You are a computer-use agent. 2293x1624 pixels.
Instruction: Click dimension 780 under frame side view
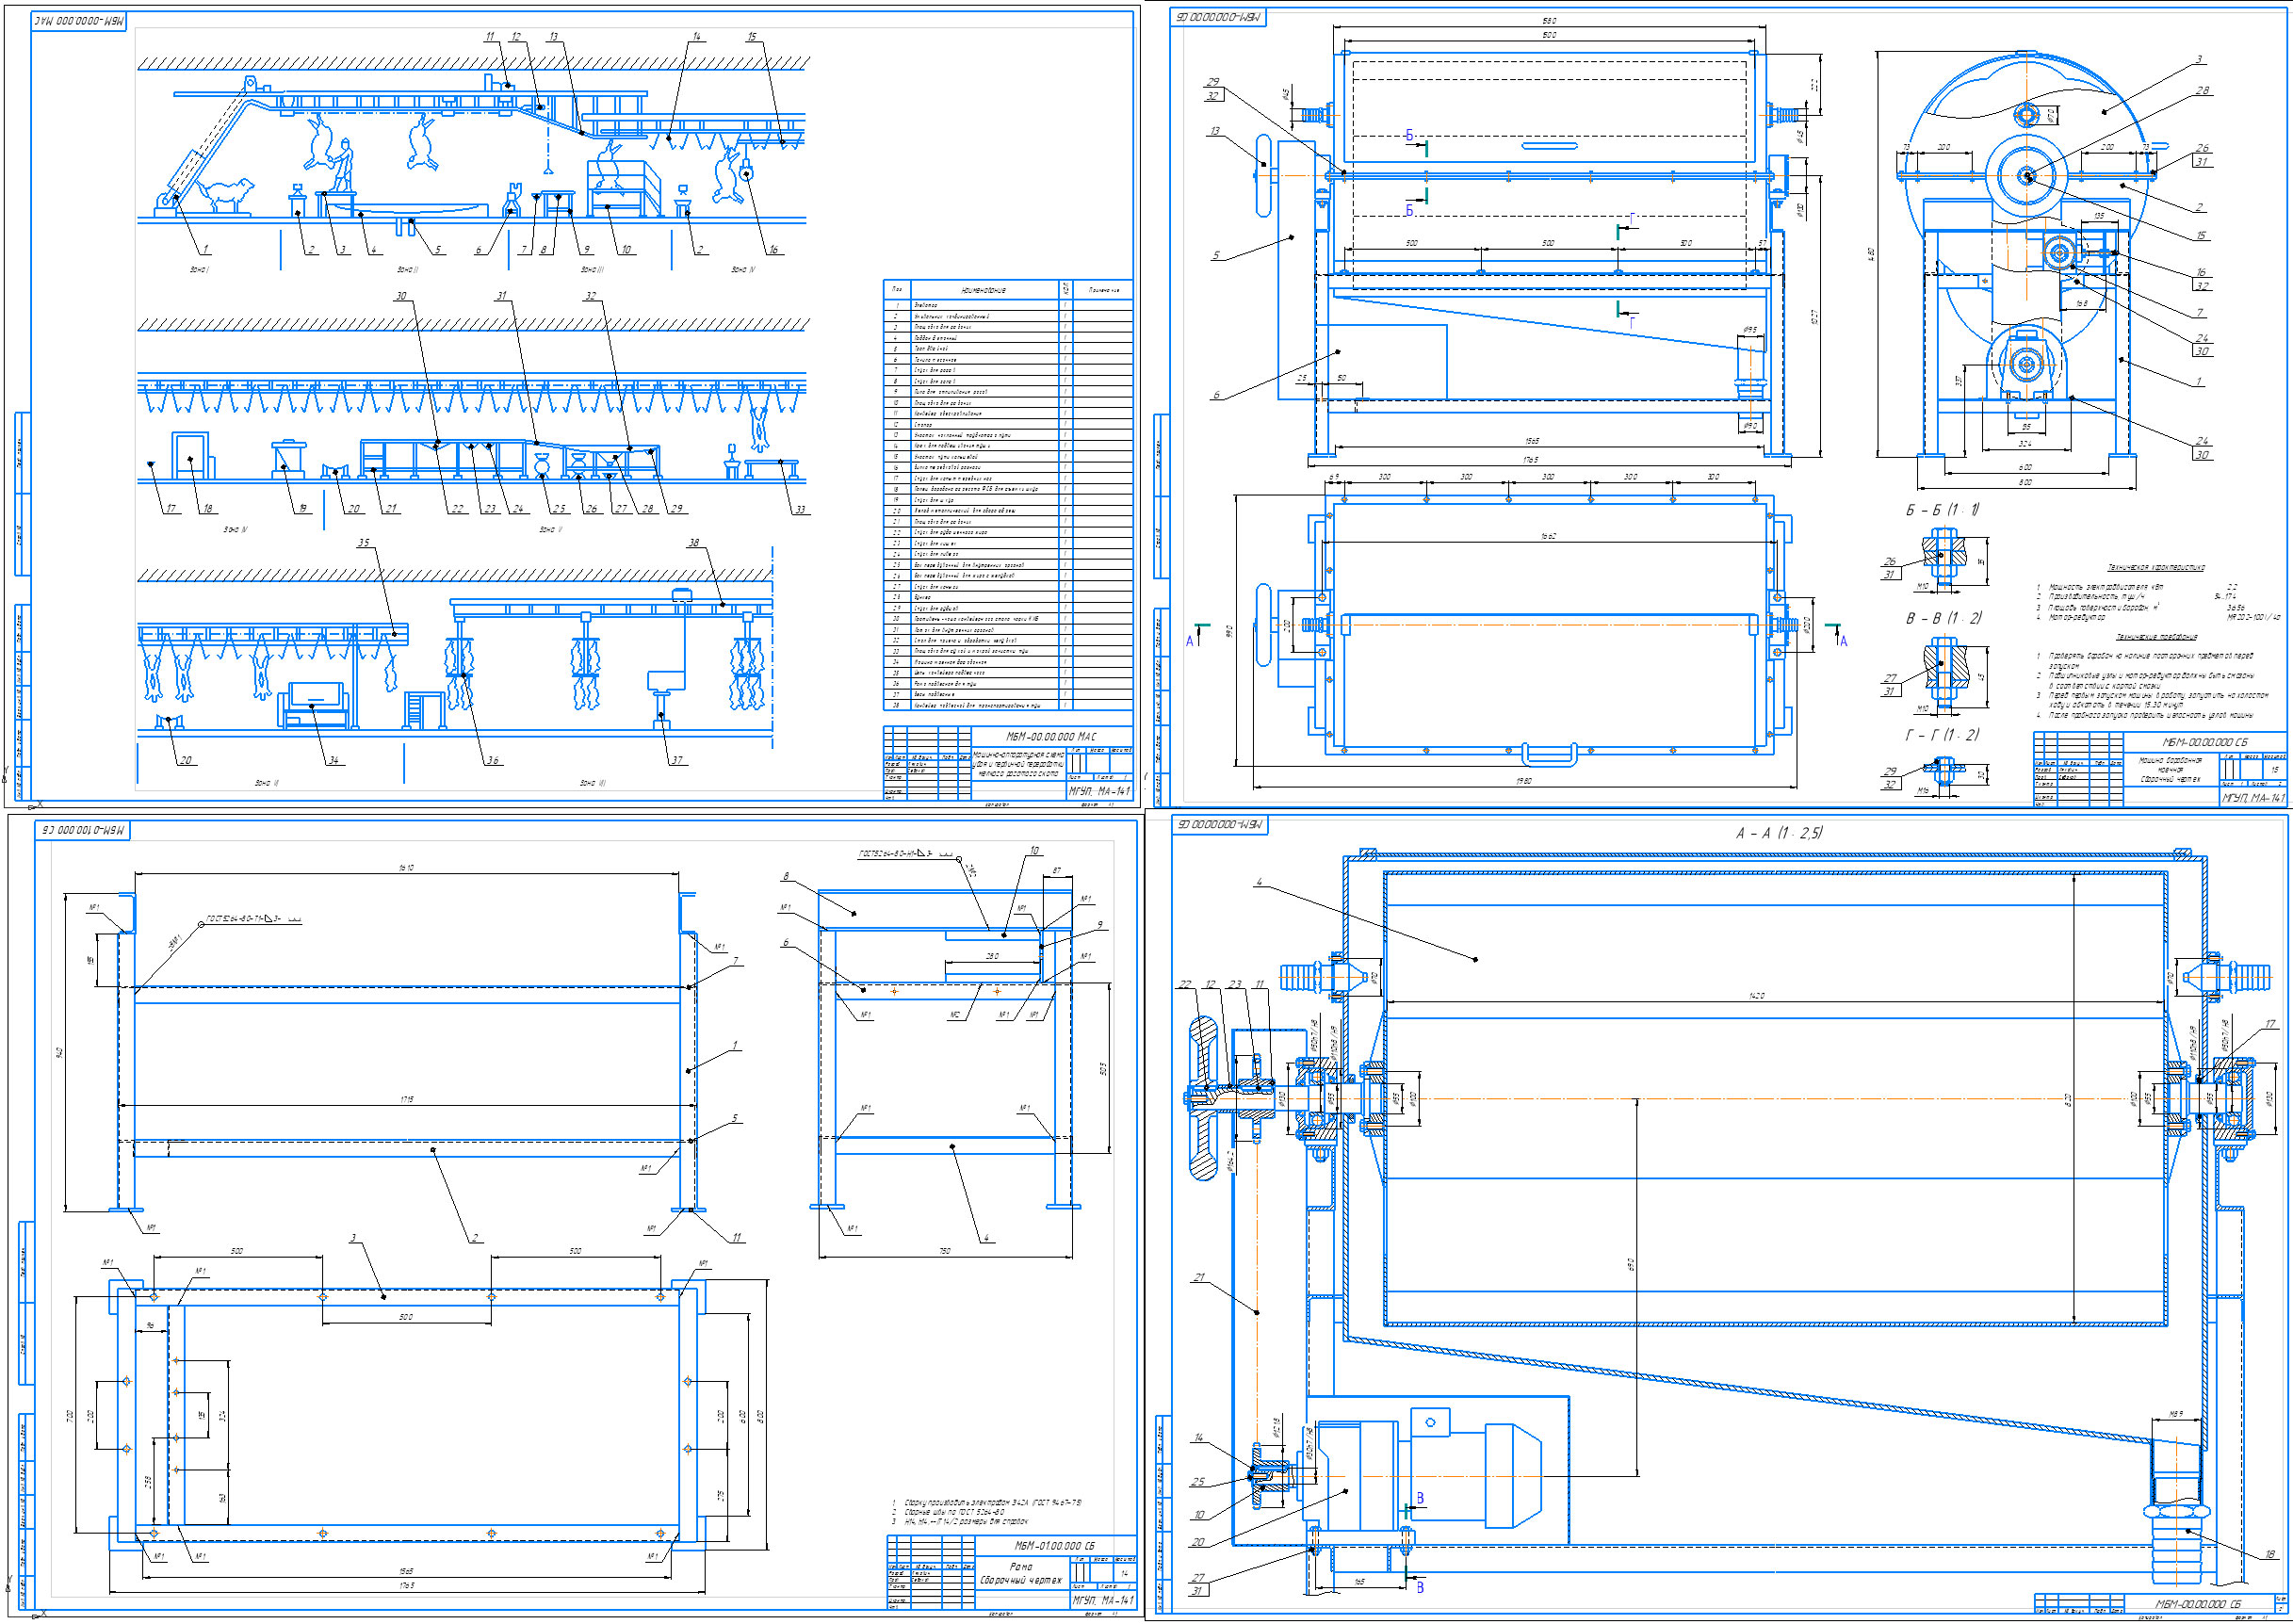pos(945,1251)
